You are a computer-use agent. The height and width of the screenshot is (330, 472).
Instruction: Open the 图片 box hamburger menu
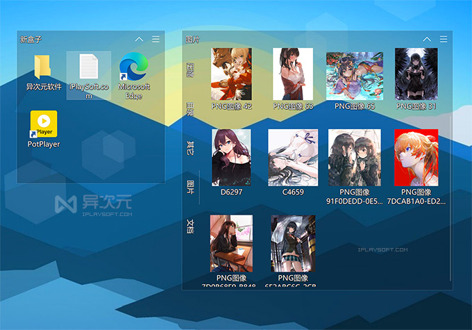coord(444,39)
